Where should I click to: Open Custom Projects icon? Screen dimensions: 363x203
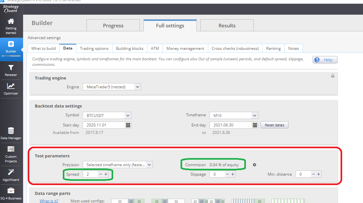pyautogui.click(x=11, y=149)
